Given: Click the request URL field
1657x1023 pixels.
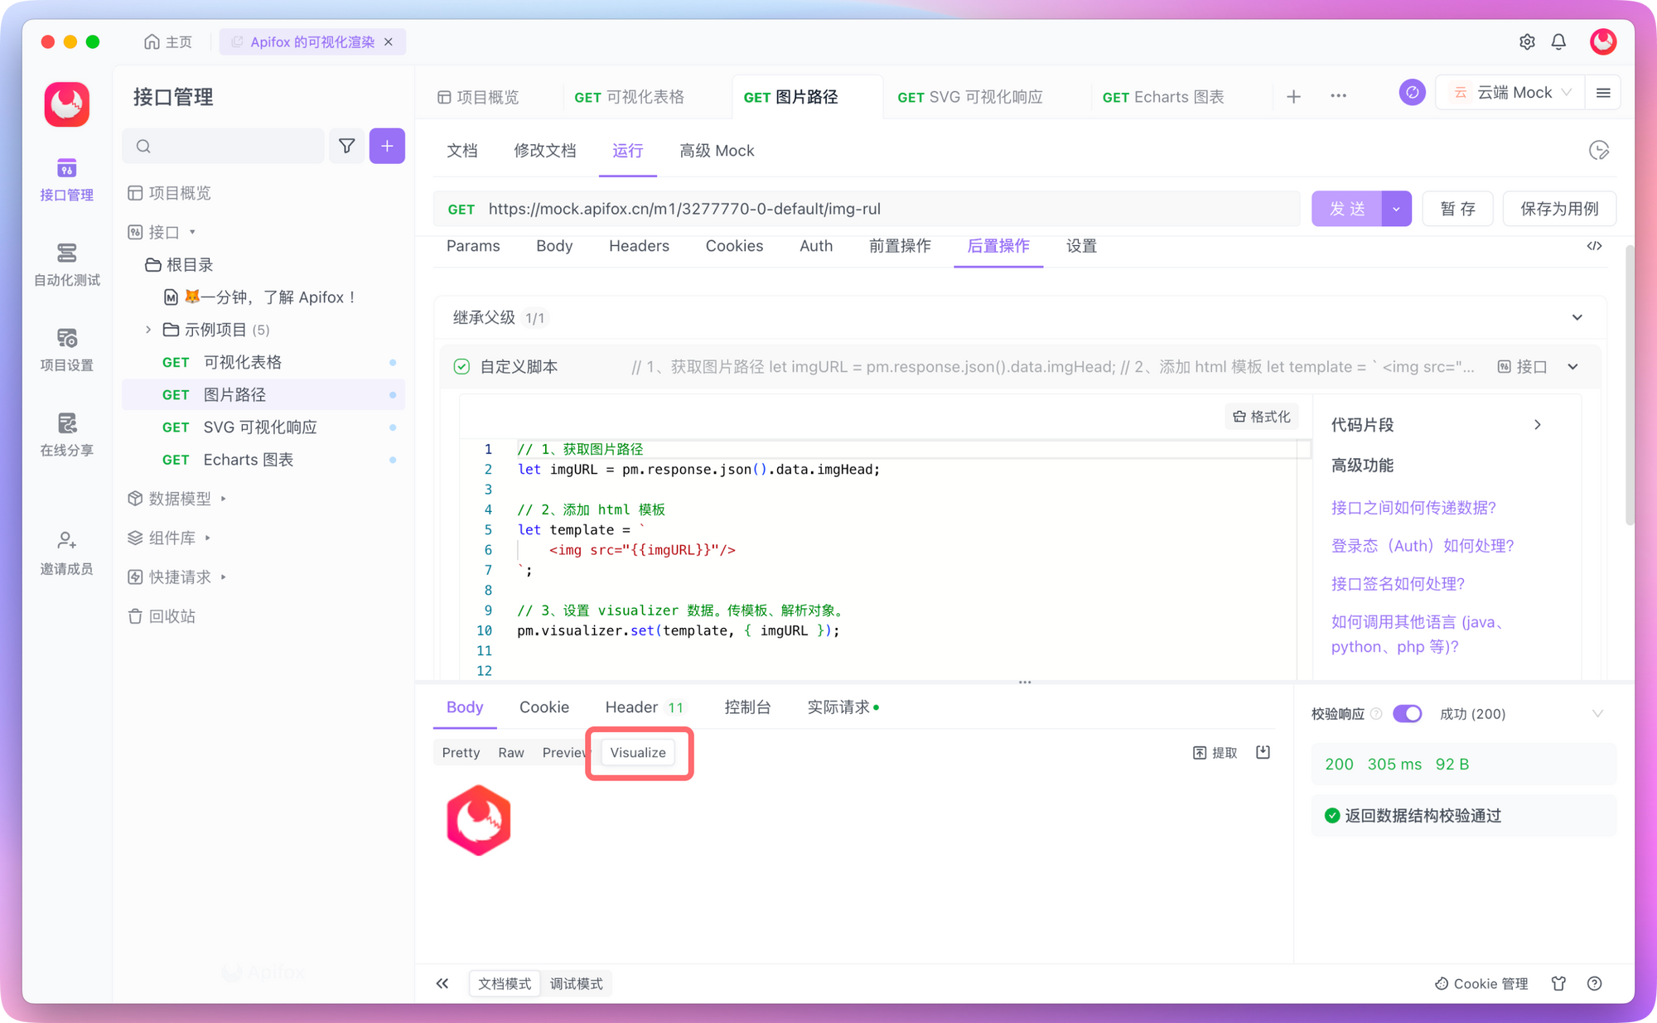Looking at the screenshot, I should (867, 209).
